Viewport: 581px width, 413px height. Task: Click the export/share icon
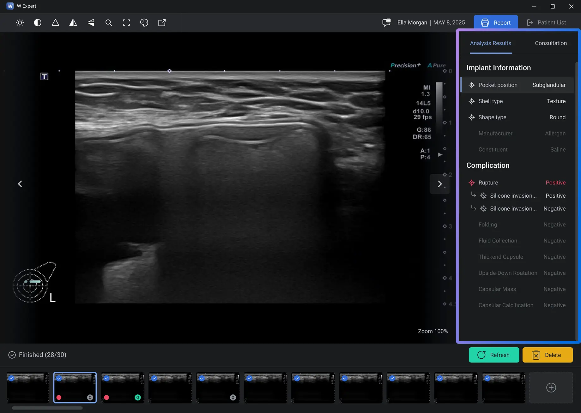pos(162,22)
